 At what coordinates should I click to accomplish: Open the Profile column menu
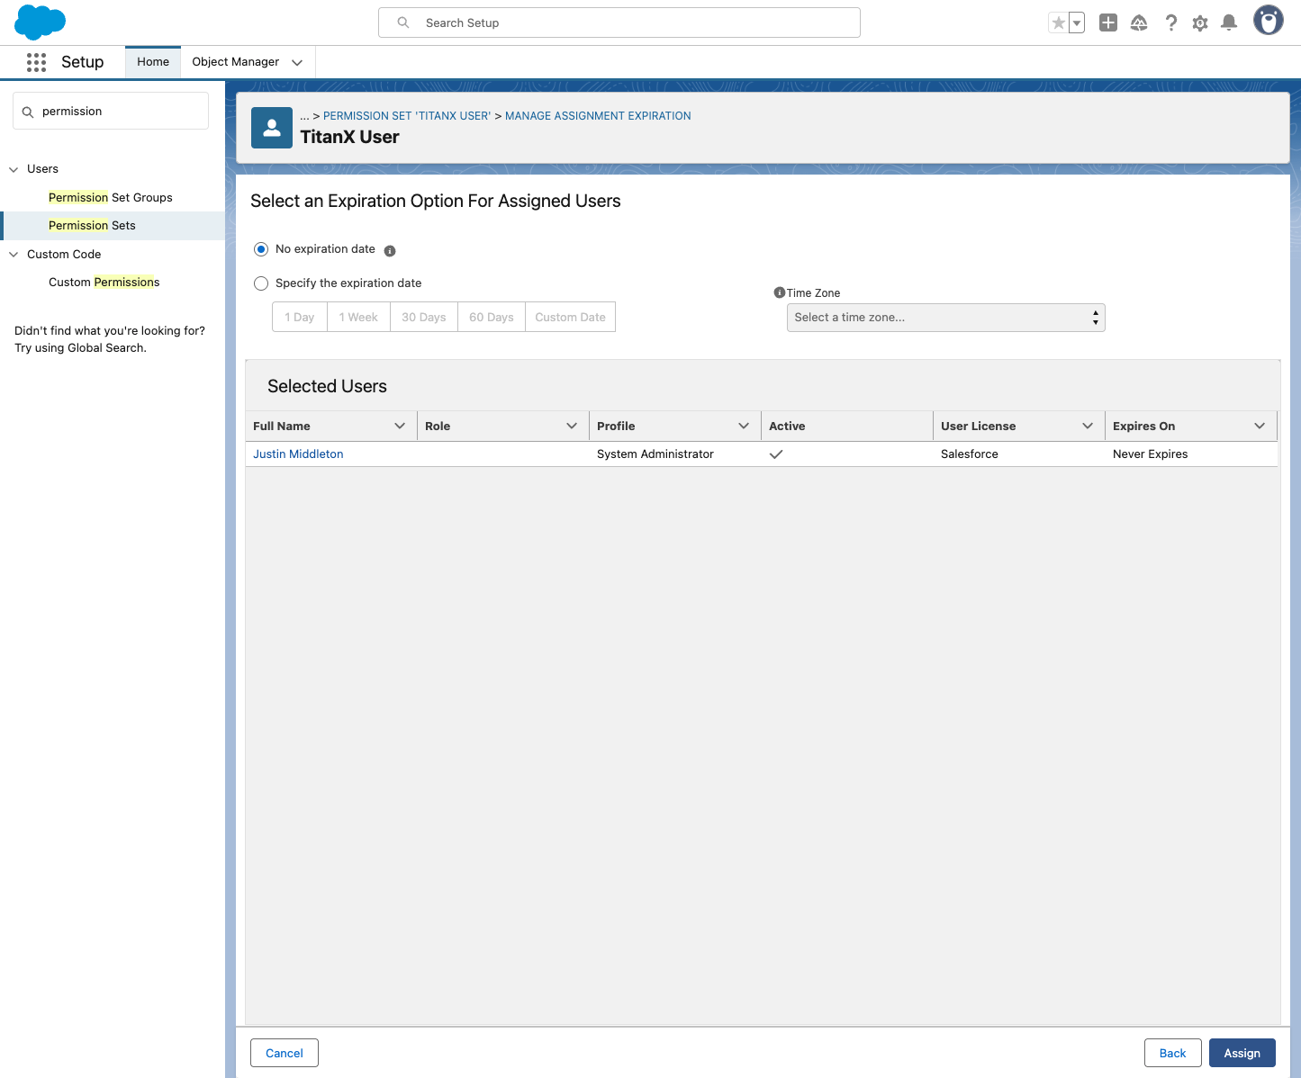(744, 426)
